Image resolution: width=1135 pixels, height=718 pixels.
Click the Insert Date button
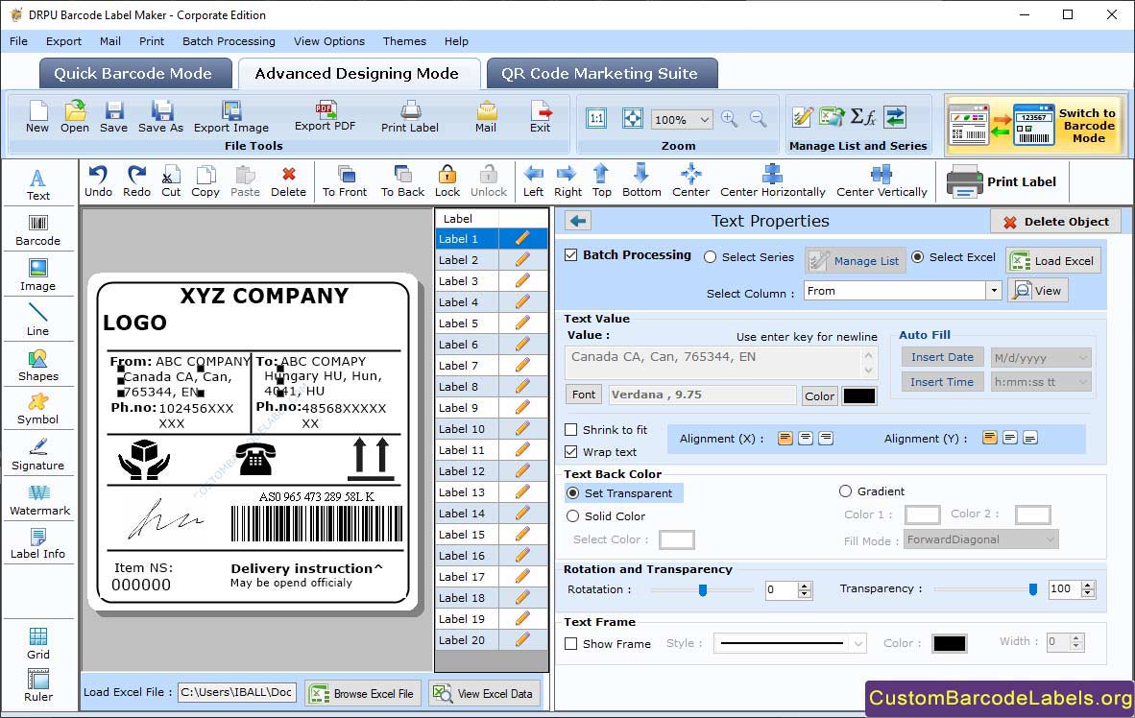(942, 357)
